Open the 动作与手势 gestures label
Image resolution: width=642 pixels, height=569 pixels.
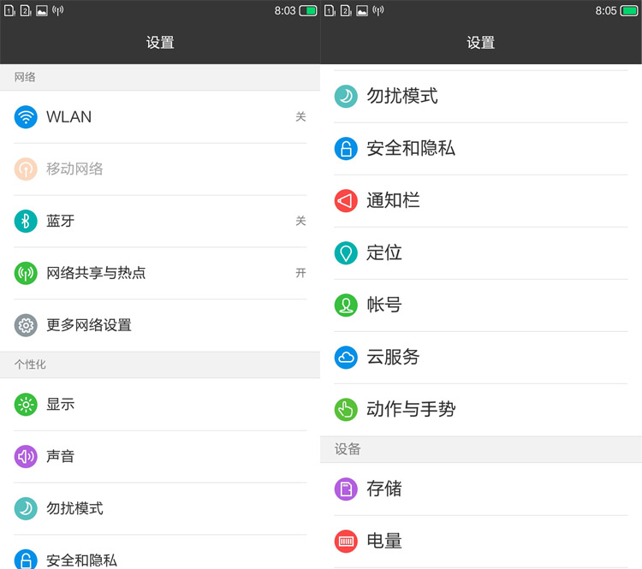click(x=411, y=409)
